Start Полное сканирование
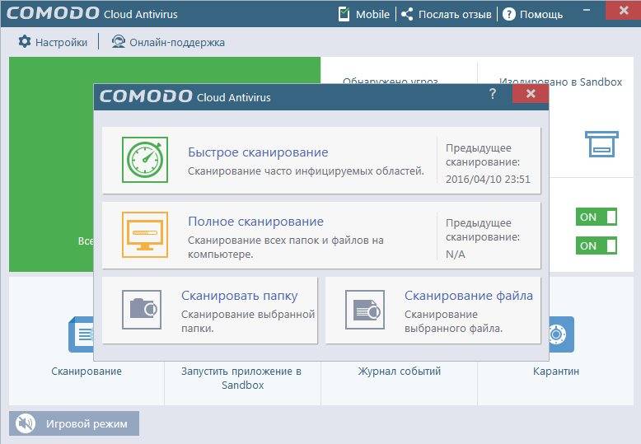Viewport: 641px width, 444px height. [321, 235]
